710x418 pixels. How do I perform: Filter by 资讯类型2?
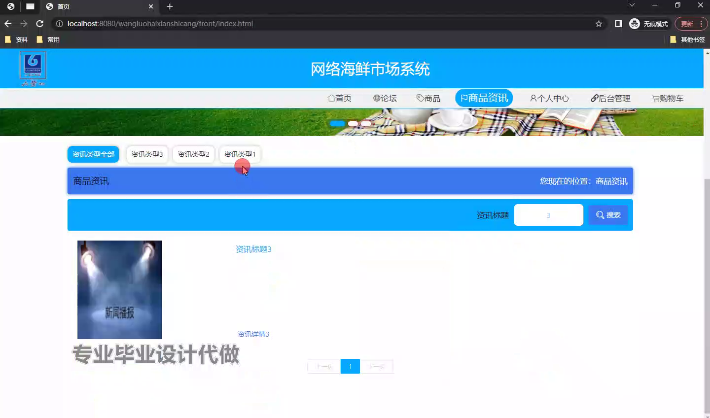point(193,154)
